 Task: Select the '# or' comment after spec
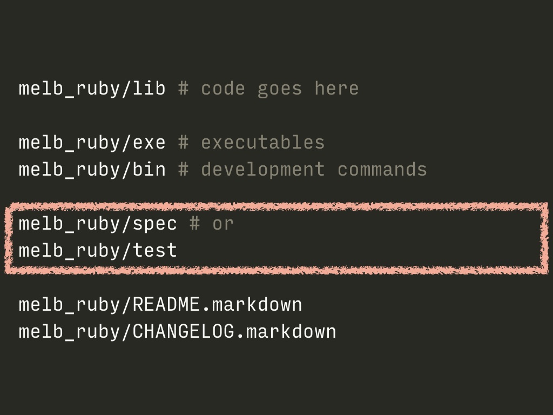click(x=212, y=224)
